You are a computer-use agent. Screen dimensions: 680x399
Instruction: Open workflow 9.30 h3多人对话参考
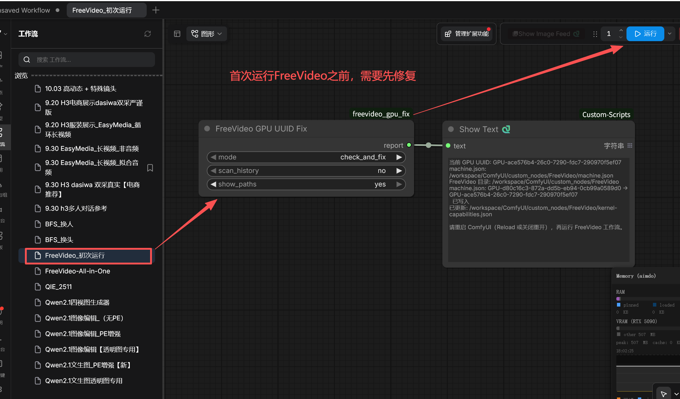click(87, 209)
